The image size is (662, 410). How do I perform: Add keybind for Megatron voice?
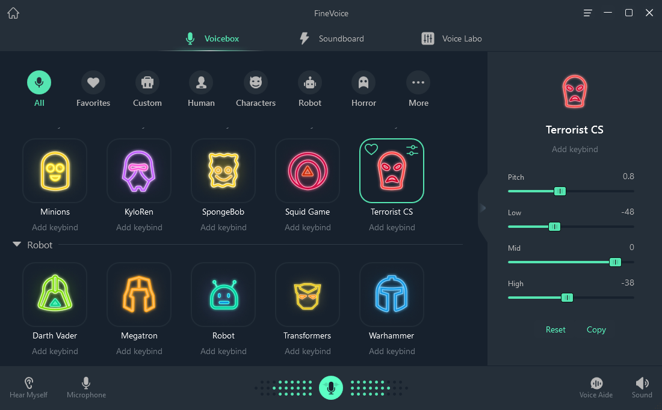[x=139, y=351]
